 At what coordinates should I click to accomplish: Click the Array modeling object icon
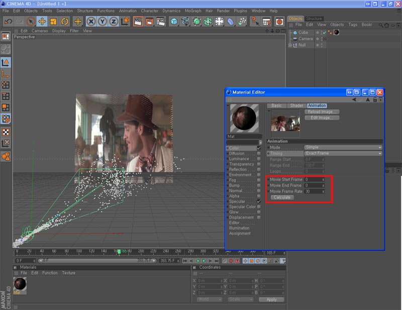[x=208, y=22]
